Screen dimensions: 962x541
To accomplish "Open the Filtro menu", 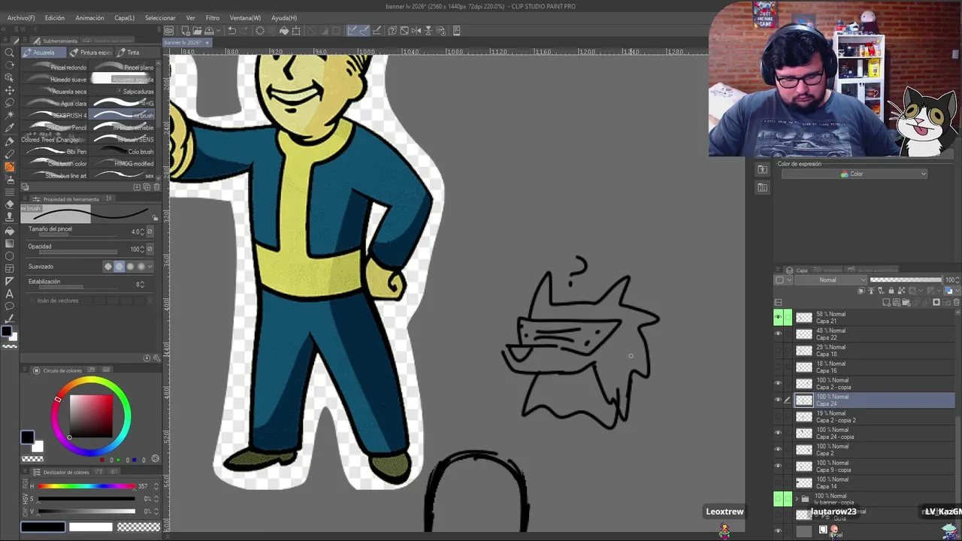I will coord(213,18).
